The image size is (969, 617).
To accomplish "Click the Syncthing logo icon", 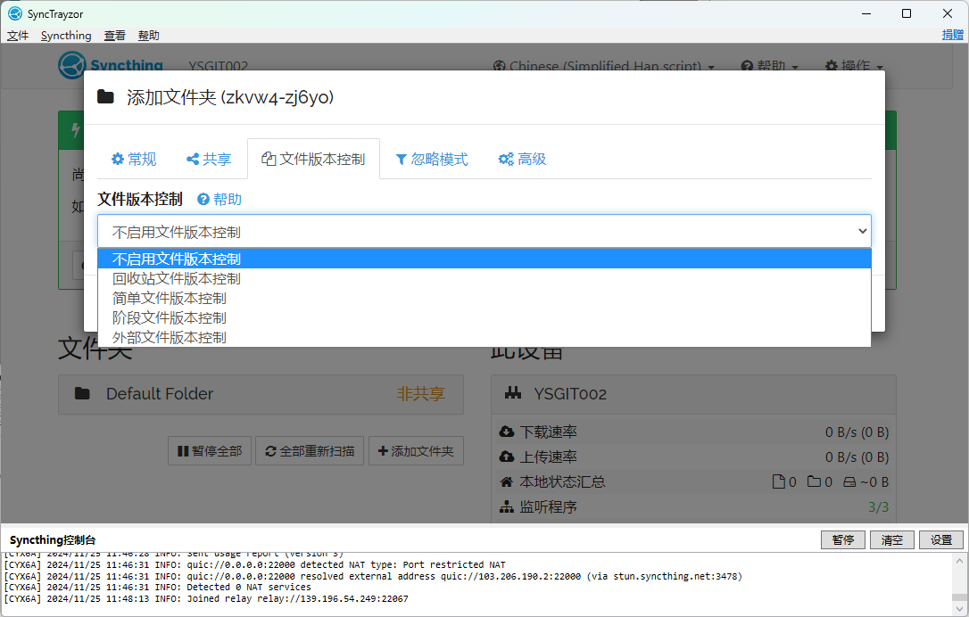I will [71, 65].
